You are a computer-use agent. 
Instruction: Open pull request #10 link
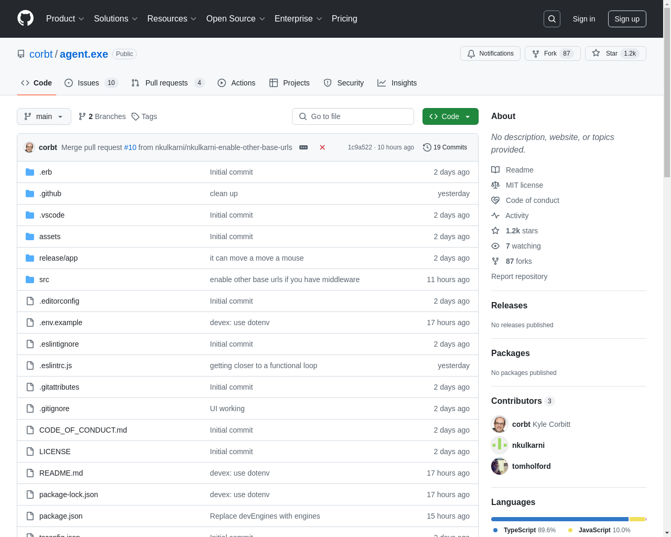click(130, 147)
